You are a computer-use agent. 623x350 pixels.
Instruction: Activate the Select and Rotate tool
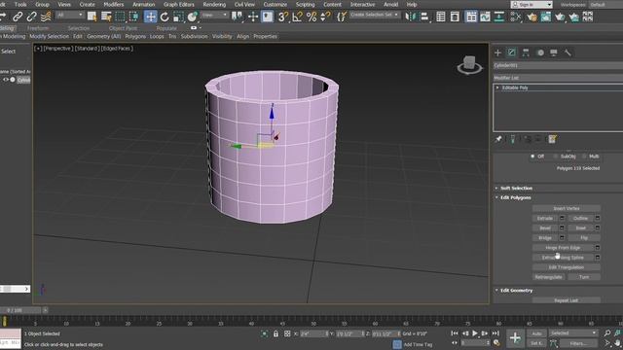point(165,17)
